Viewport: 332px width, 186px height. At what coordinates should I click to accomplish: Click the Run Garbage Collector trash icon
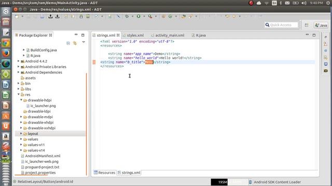pos(250,182)
